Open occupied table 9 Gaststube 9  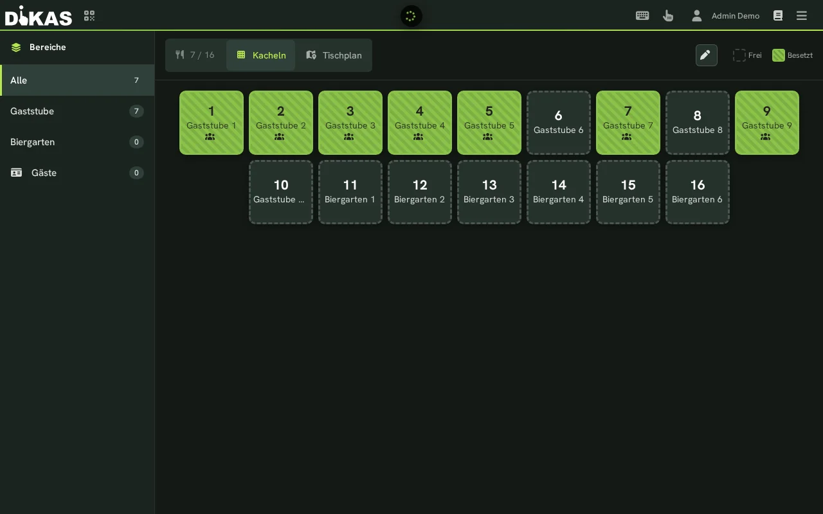(767, 123)
